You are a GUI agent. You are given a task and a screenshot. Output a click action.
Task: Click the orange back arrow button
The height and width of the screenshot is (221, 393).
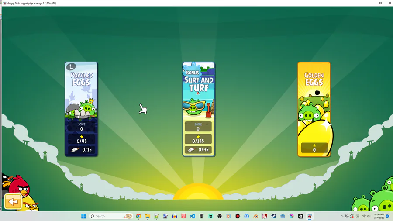(x=13, y=201)
